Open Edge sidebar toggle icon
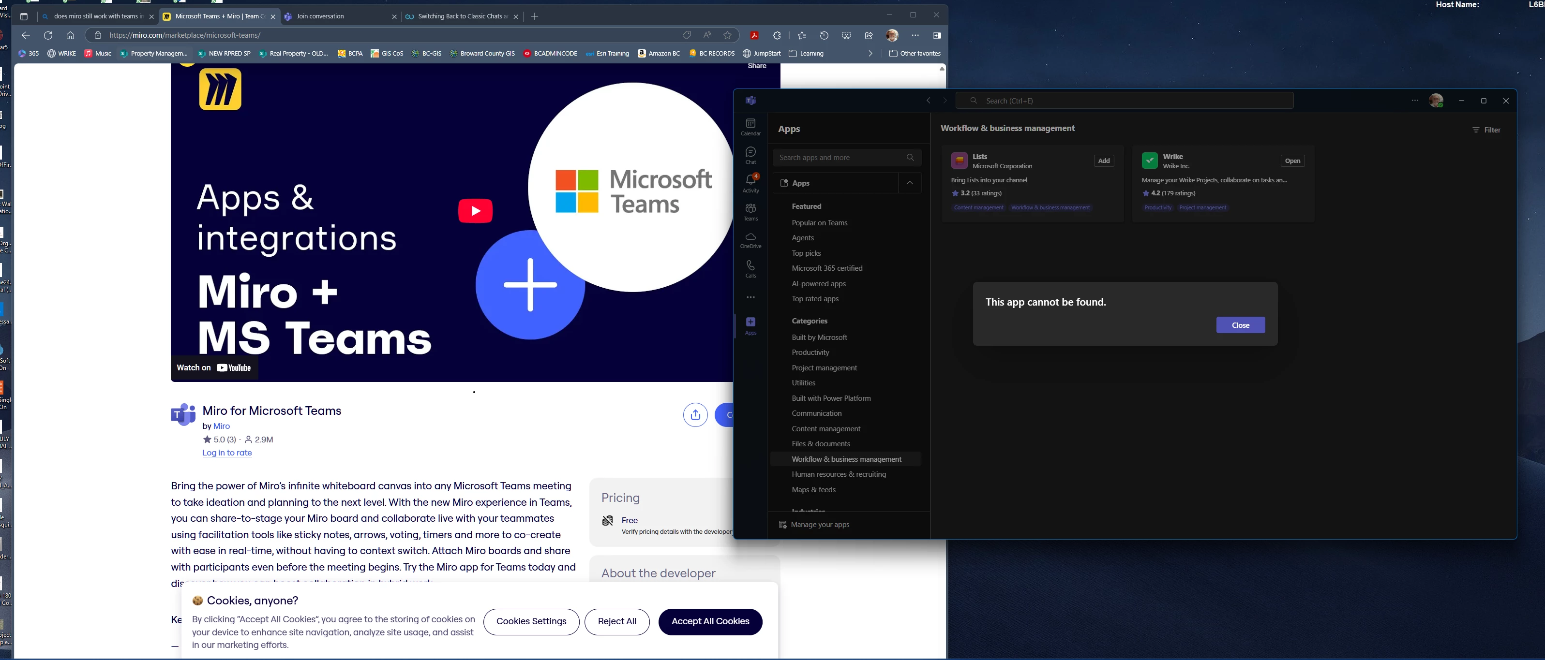The width and height of the screenshot is (1545, 660). point(937,35)
